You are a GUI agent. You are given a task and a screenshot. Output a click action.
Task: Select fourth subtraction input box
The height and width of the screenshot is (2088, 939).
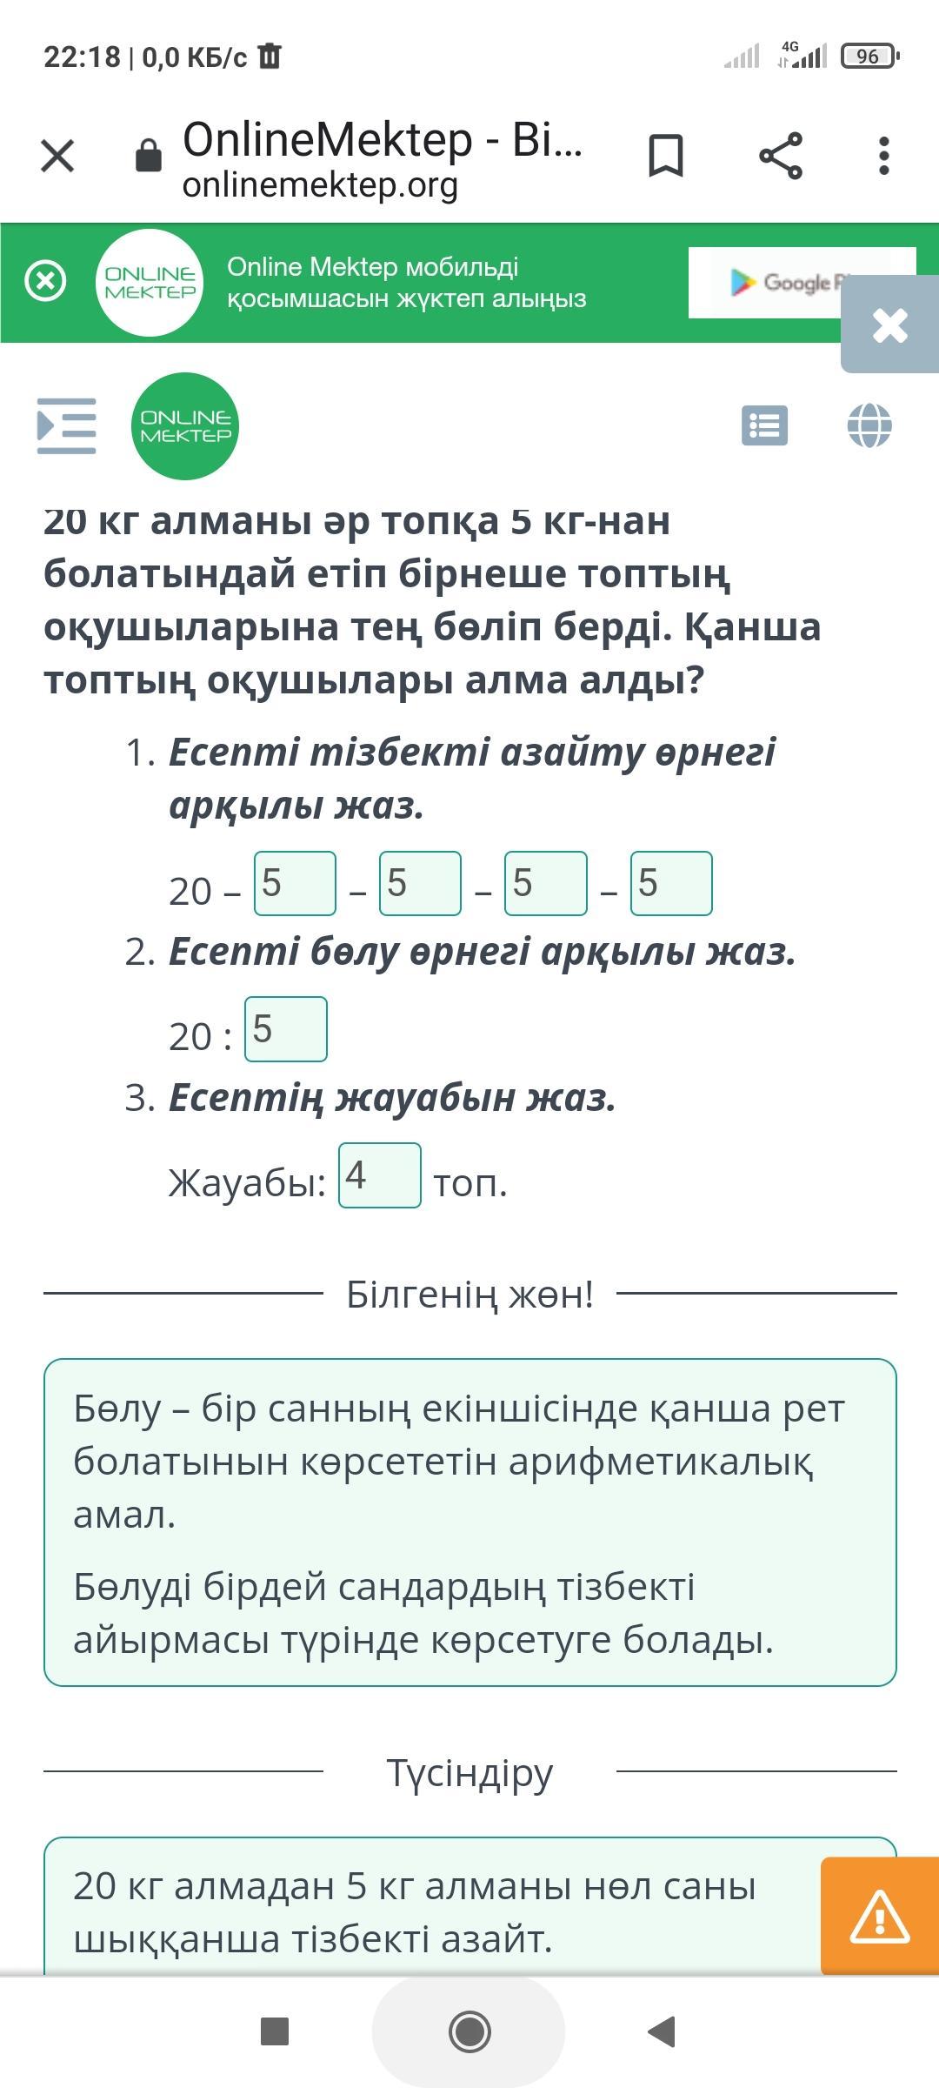pos(671,884)
